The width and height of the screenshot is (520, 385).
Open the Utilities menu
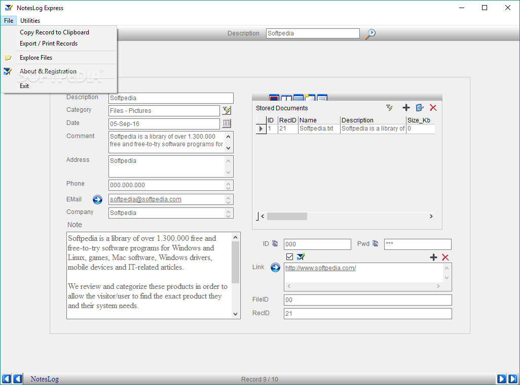click(30, 21)
